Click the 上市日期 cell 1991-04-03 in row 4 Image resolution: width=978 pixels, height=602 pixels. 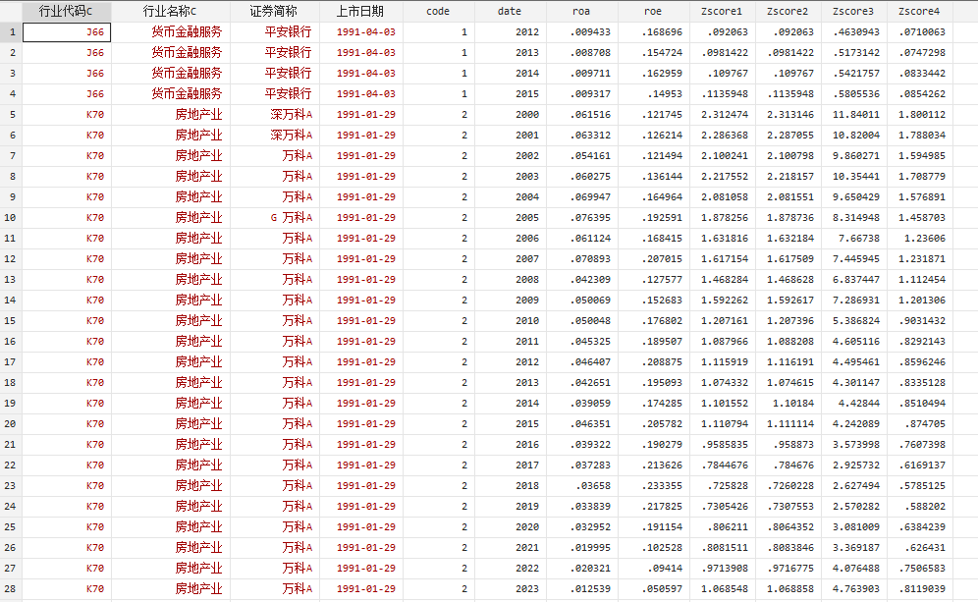coord(365,94)
